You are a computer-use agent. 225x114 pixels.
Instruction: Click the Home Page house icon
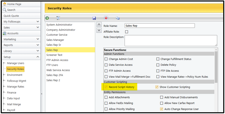(5, 4)
